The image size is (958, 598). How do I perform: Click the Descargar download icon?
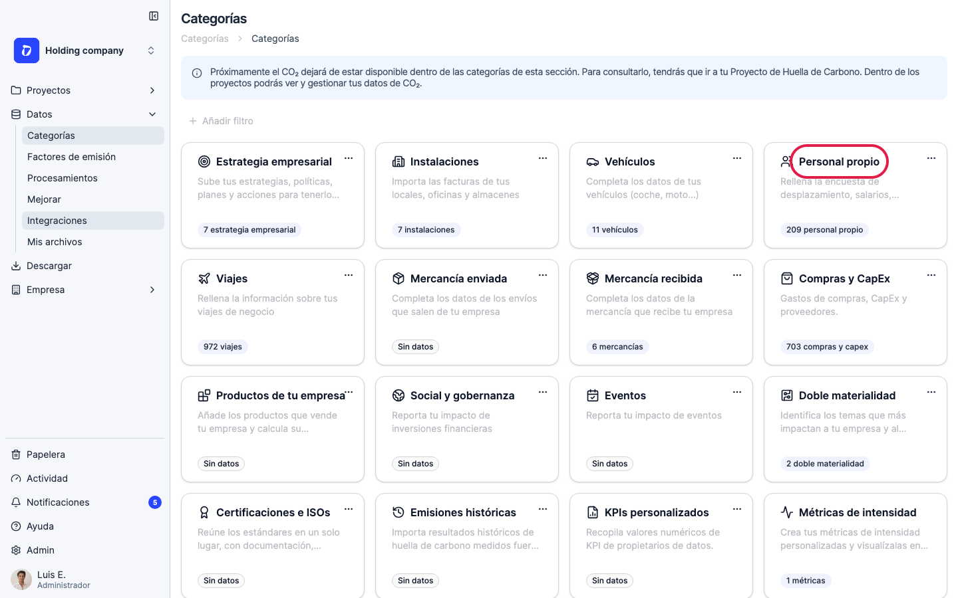click(x=16, y=266)
